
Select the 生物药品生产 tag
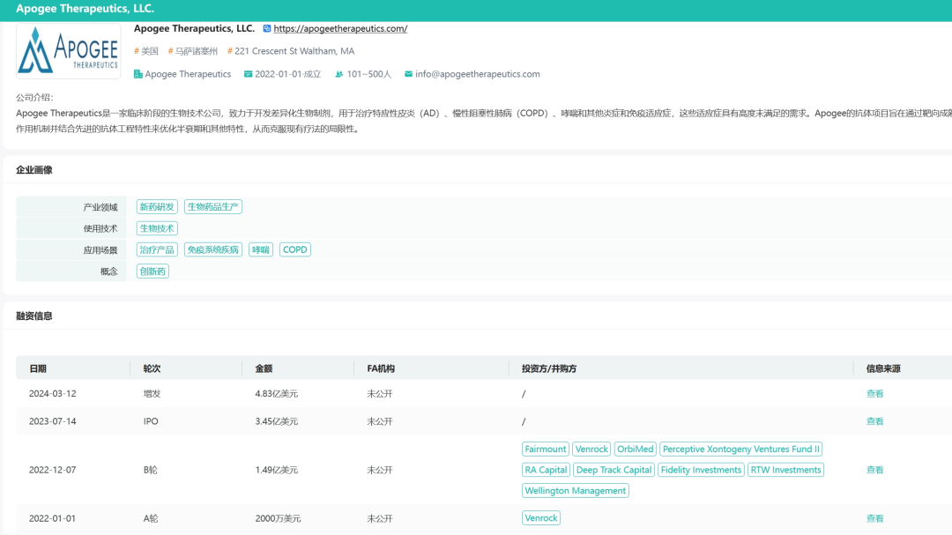(213, 207)
